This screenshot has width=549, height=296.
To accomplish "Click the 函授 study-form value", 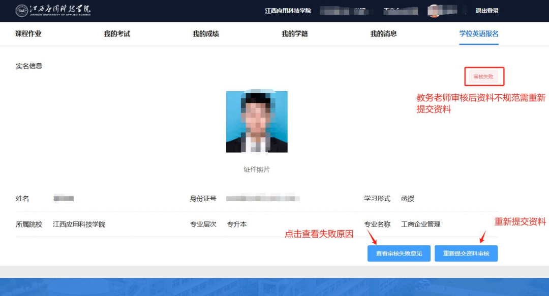I will tap(410, 198).
